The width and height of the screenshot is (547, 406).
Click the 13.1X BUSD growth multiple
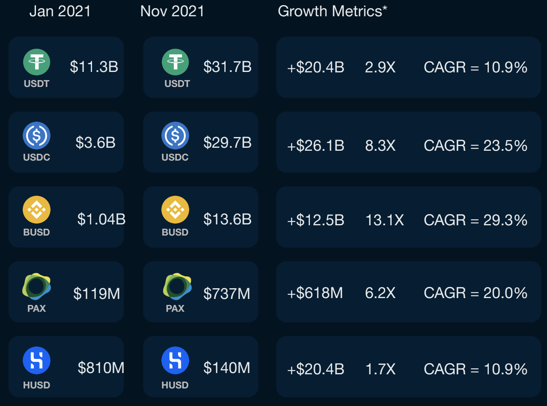tap(384, 220)
